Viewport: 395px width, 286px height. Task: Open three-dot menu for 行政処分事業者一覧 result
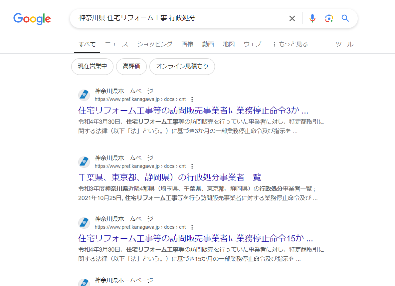coord(192,166)
